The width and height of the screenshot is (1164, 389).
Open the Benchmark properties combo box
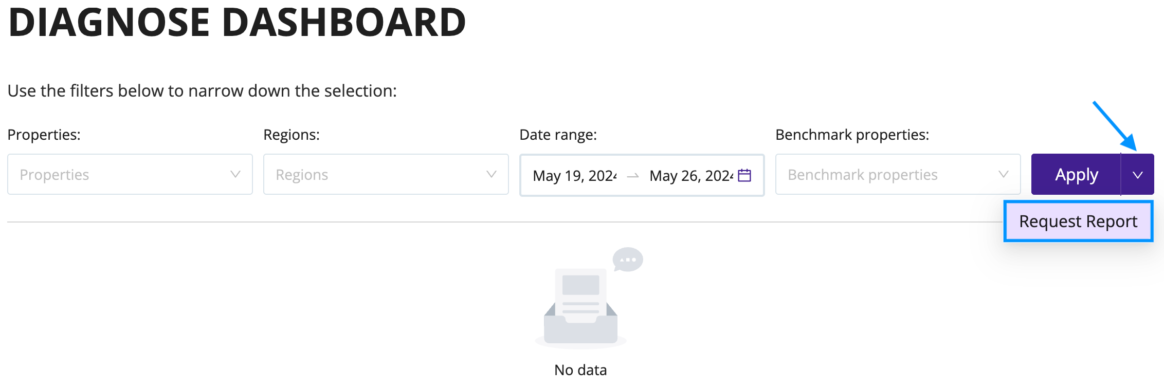898,174
